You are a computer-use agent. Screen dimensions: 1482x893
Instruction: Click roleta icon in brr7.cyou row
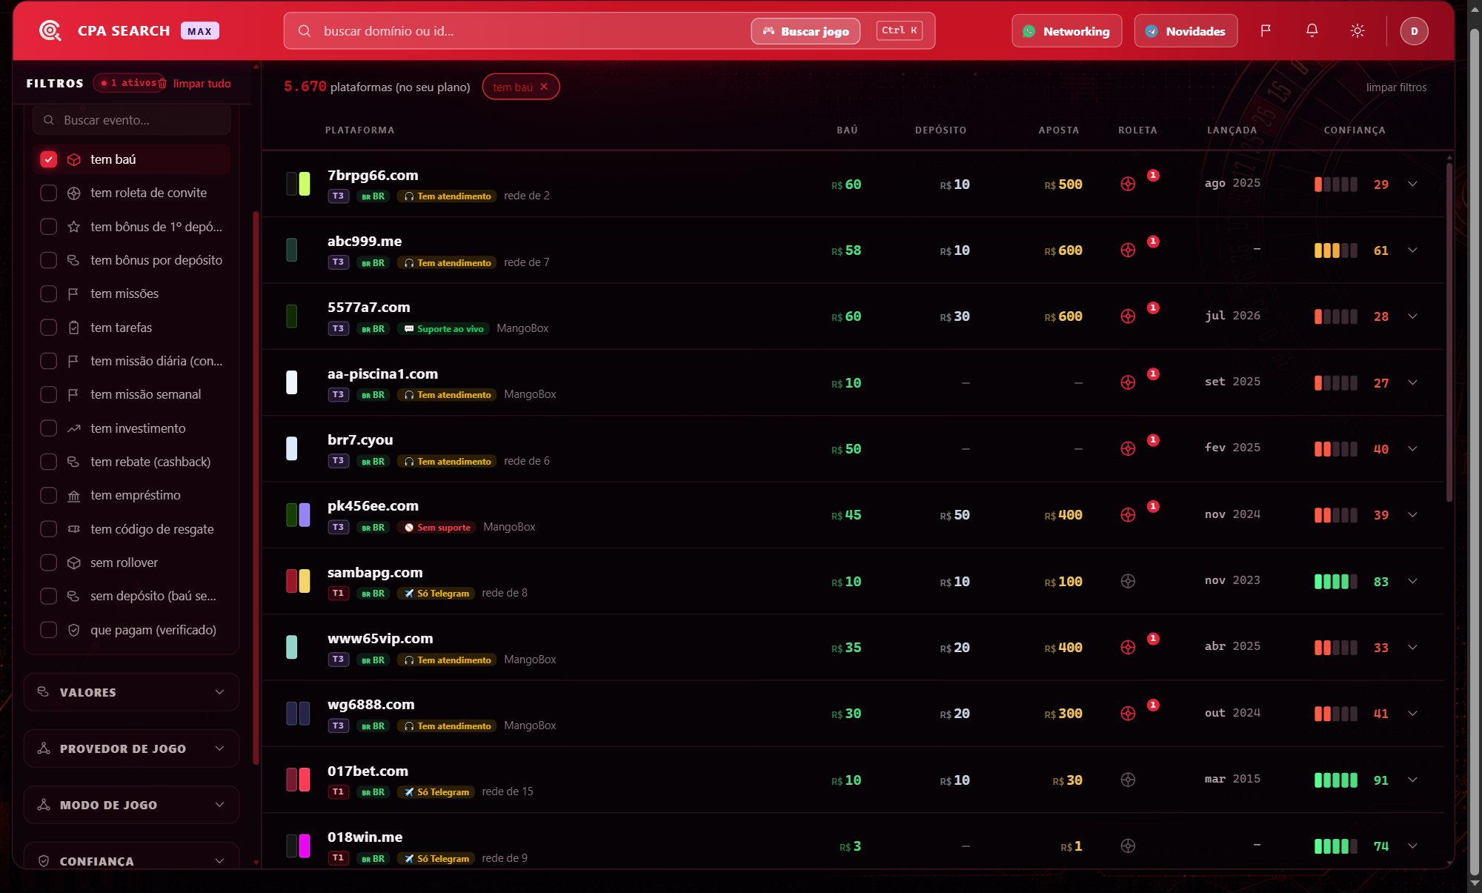(x=1128, y=449)
